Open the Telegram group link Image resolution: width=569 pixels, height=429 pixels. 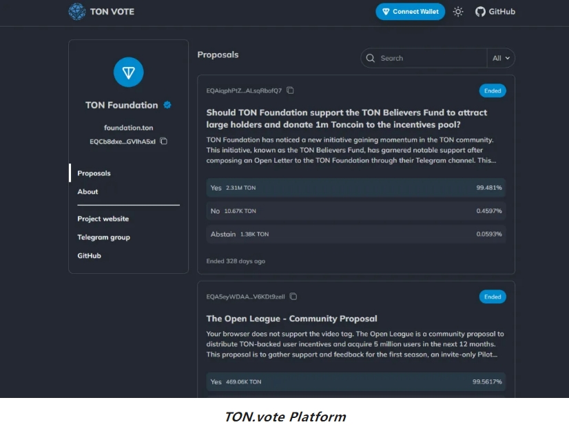point(103,237)
